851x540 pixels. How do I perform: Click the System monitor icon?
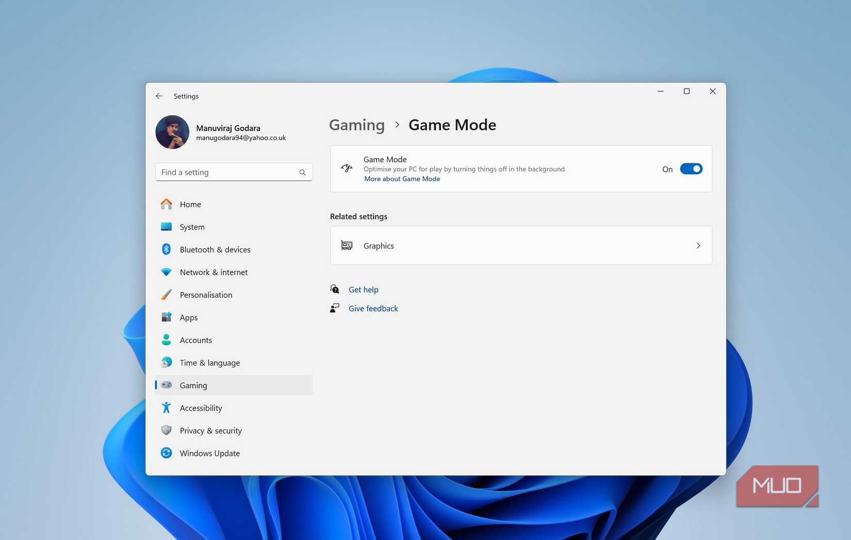[x=166, y=227]
